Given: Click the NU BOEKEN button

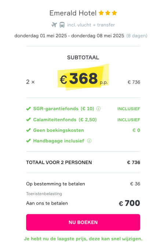Looking at the screenshot, I should click(x=83, y=222).
